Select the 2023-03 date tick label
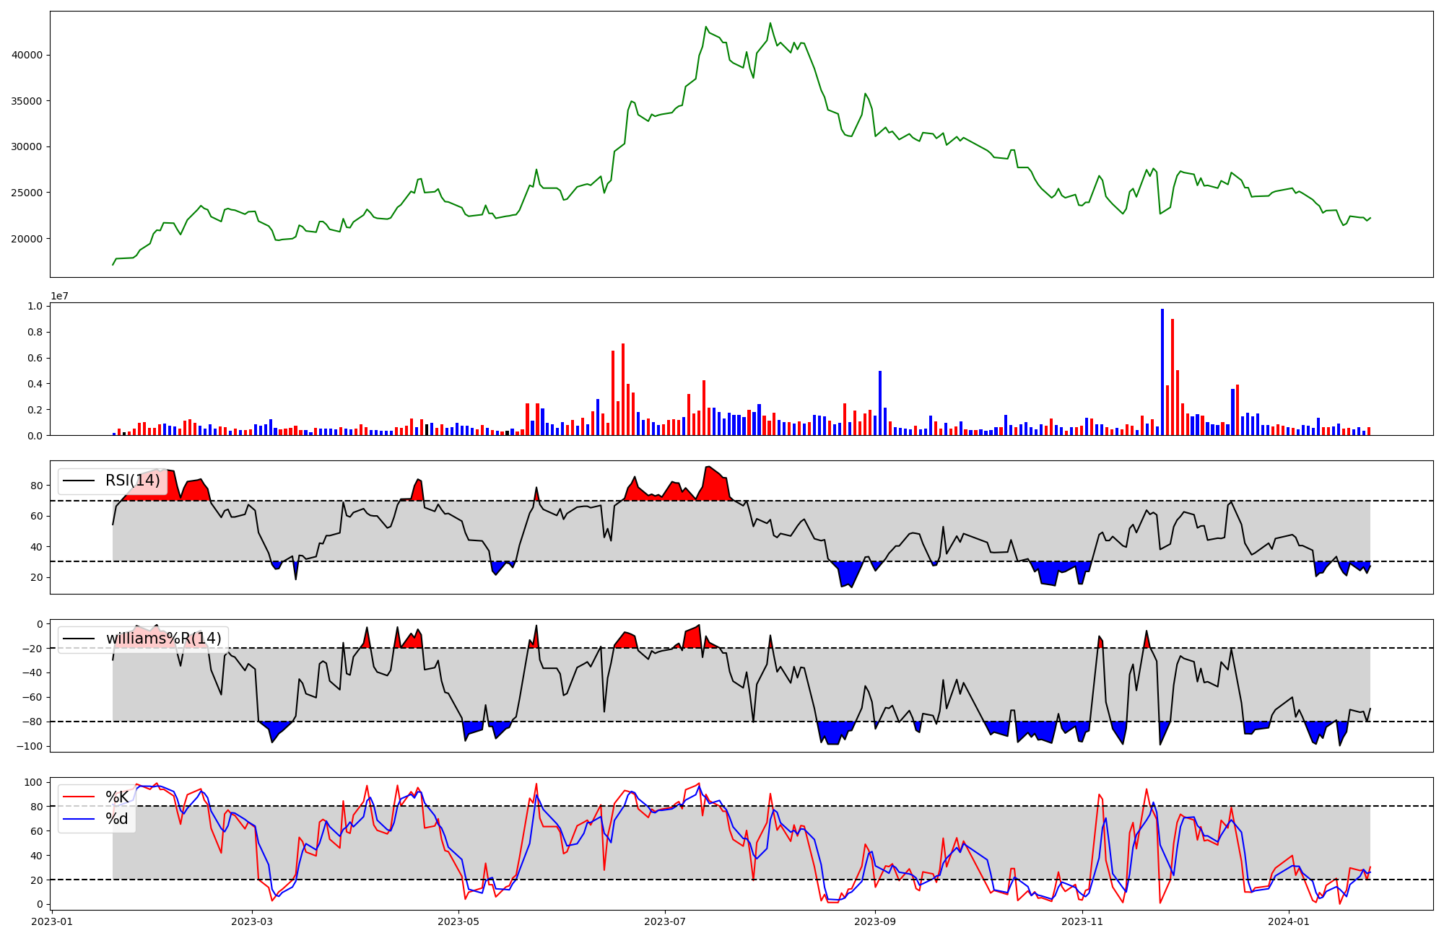Screen dimensions: 1444x938 coord(252,921)
